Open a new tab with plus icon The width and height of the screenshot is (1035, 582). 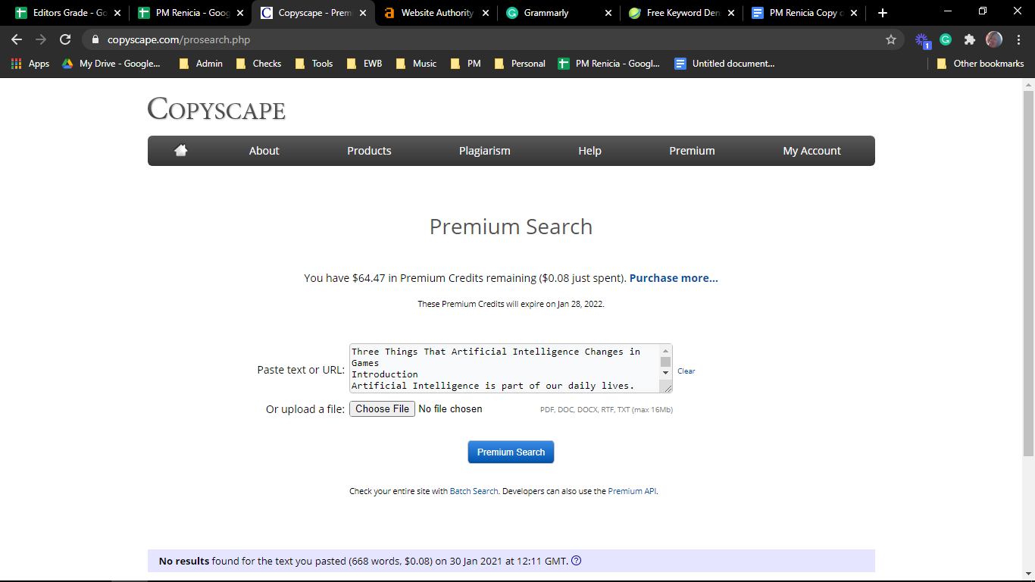882,13
